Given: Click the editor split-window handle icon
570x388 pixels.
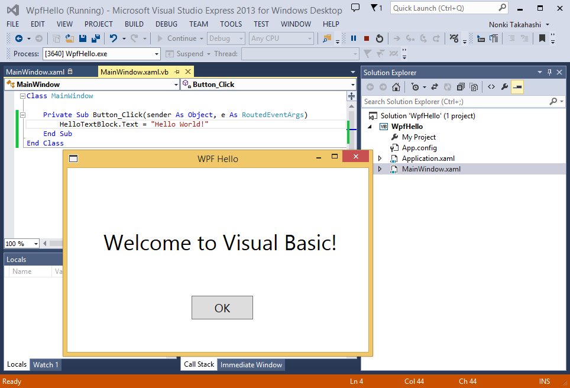Looking at the screenshot, I should click(352, 96).
